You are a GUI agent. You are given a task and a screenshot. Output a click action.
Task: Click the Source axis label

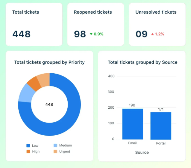click(x=142, y=152)
